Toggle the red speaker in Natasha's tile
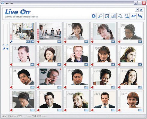Viewport: 147px width, 119px height. (119, 65)
